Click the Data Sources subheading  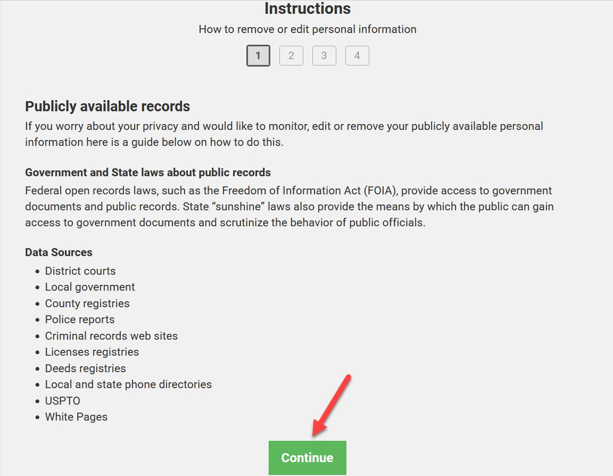coord(59,252)
